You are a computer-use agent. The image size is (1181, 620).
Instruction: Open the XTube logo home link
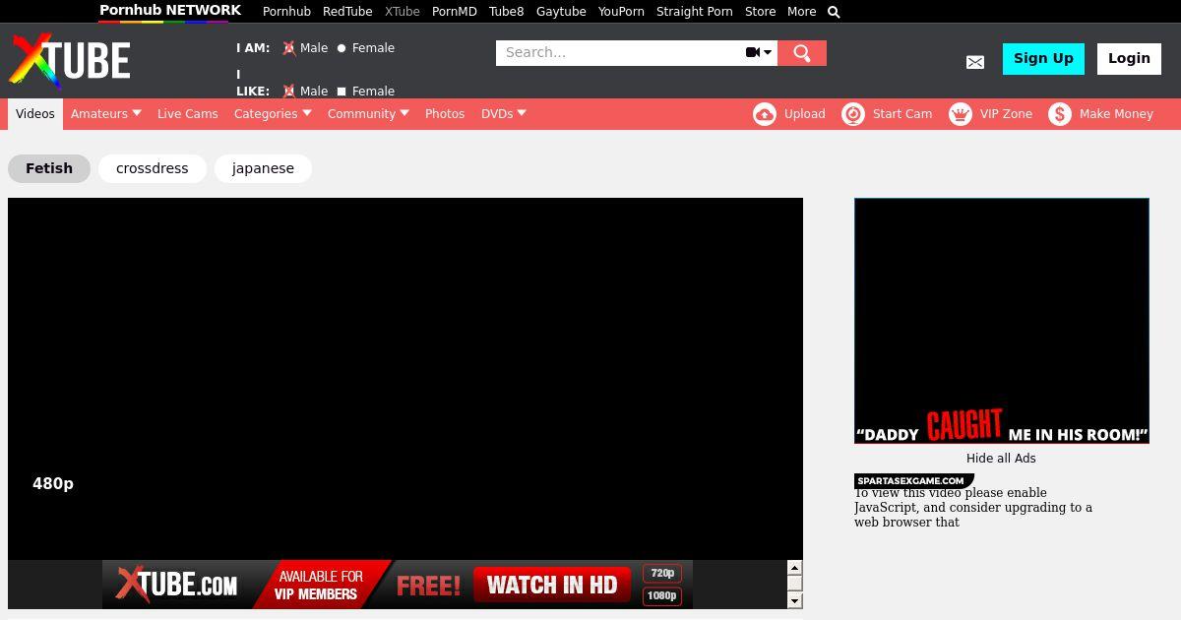[70, 61]
